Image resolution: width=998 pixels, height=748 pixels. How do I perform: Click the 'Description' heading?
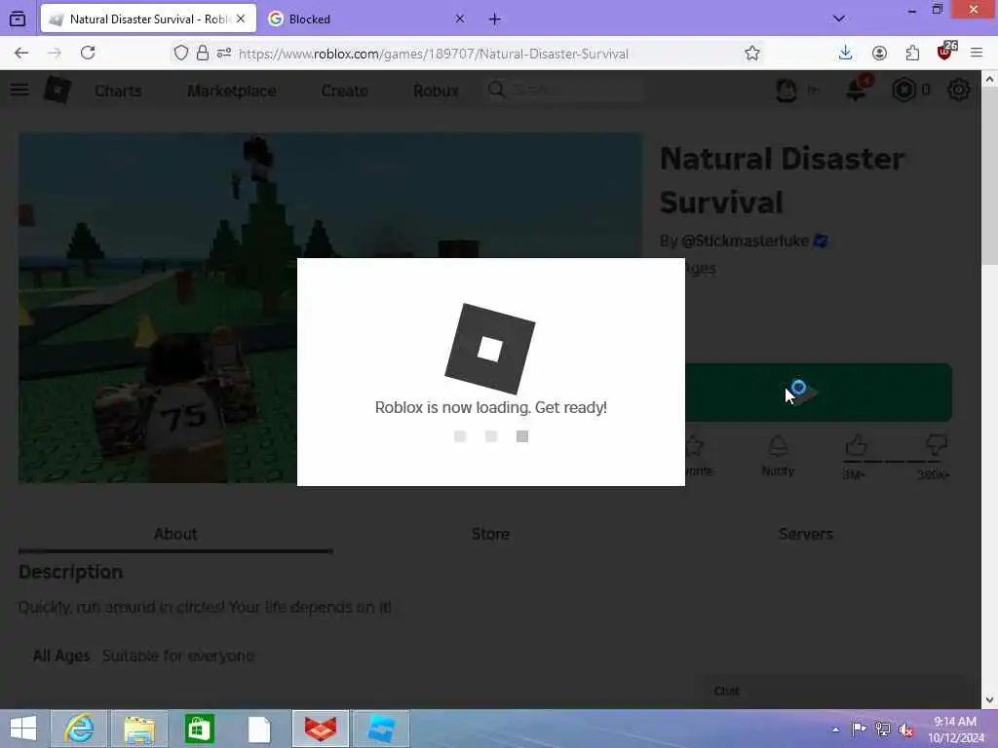point(70,572)
